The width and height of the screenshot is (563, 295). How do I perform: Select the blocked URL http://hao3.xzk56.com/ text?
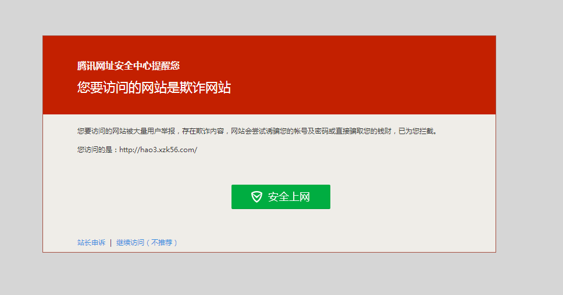(158, 150)
